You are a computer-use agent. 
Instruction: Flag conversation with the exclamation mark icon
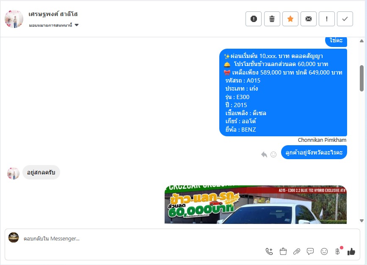tap(327, 19)
